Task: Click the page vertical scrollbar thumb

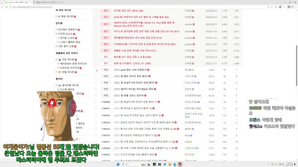Action: 297,65
